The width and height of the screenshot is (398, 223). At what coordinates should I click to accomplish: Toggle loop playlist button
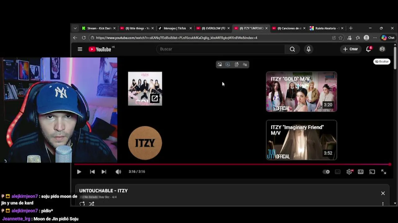(82, 204)
